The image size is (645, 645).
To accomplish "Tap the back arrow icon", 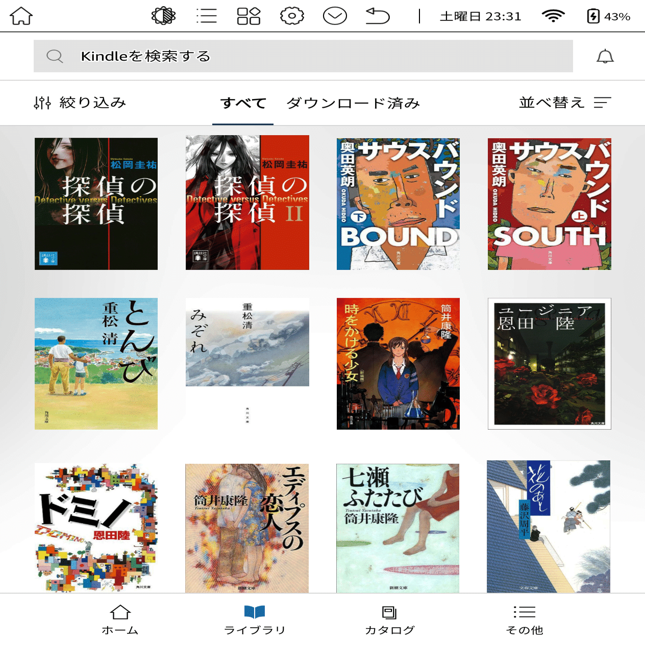I will 378,16.
